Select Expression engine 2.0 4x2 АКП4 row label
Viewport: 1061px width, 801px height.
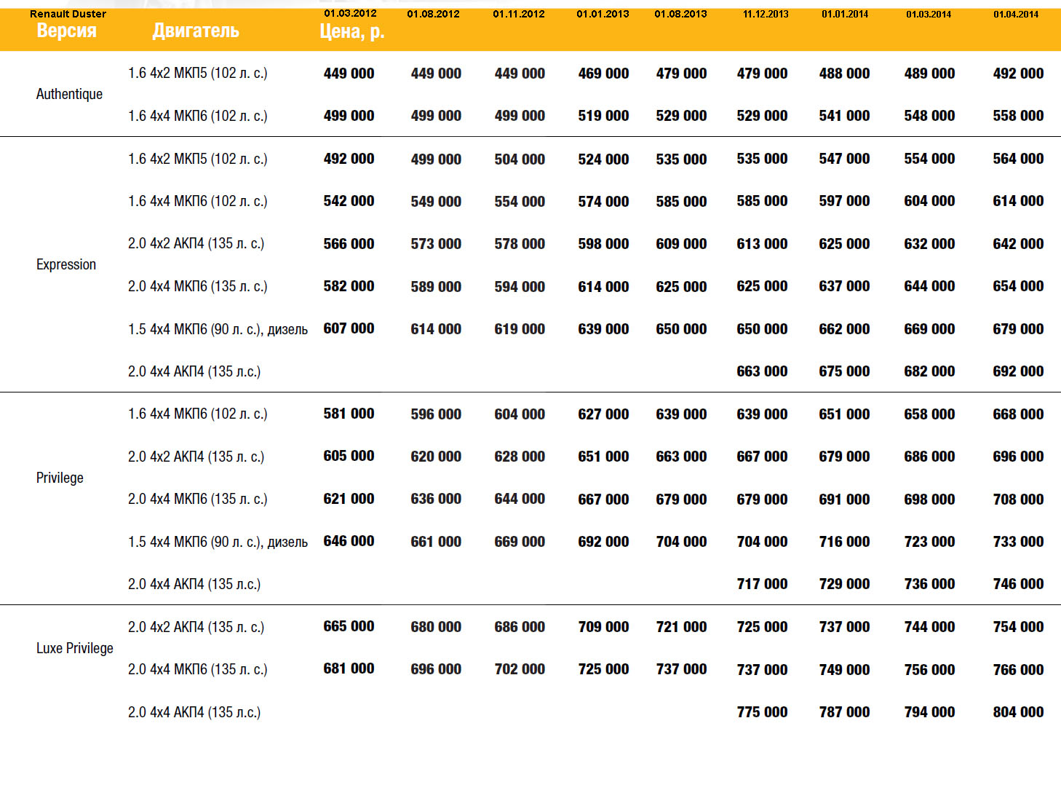[x=196, y=243]
